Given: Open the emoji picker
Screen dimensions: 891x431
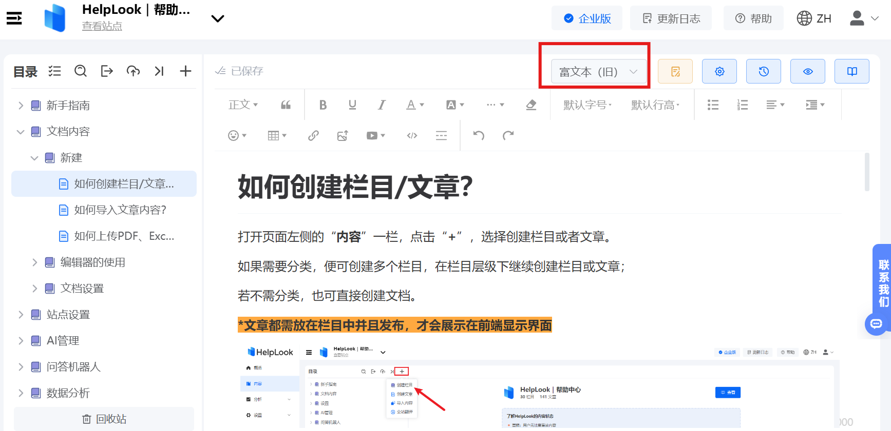Looking at the screenshot, I should (237, 136).
